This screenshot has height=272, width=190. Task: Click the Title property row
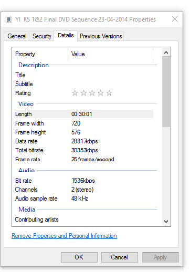pos(83,75)
